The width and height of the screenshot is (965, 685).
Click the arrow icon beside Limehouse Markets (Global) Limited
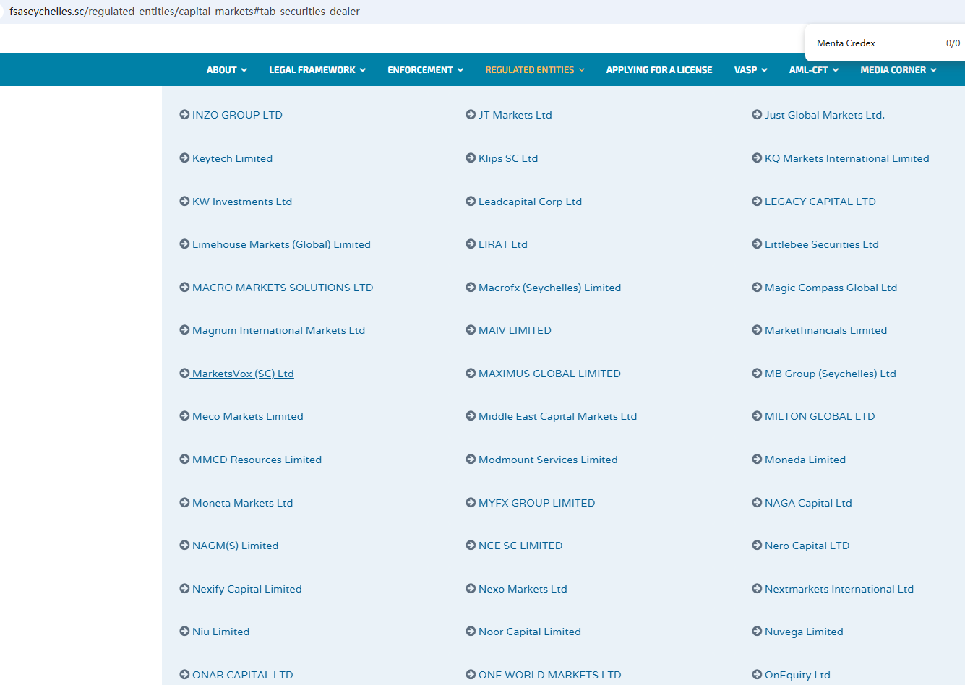(184, 244)
